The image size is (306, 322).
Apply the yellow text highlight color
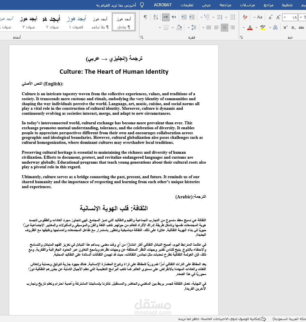point(262,27)
